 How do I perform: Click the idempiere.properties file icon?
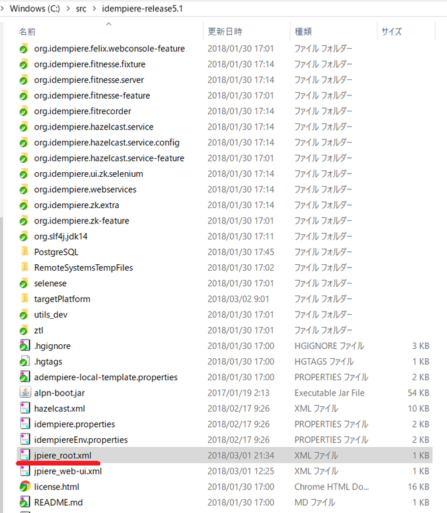(x=25, y=424)
